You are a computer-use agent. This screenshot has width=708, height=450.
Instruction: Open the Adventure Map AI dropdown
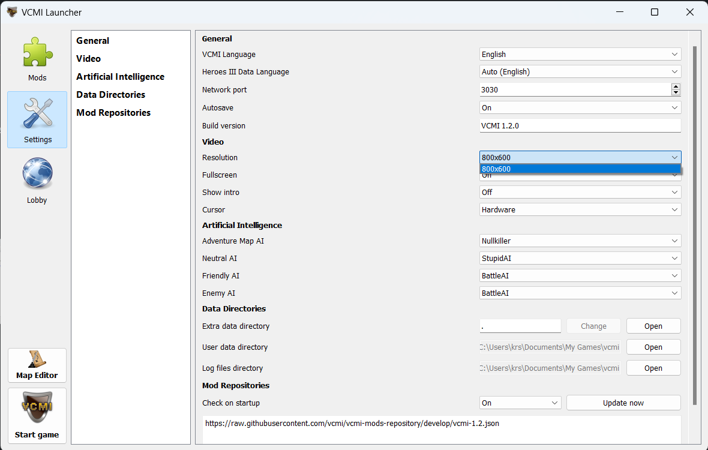pos(580,241)
